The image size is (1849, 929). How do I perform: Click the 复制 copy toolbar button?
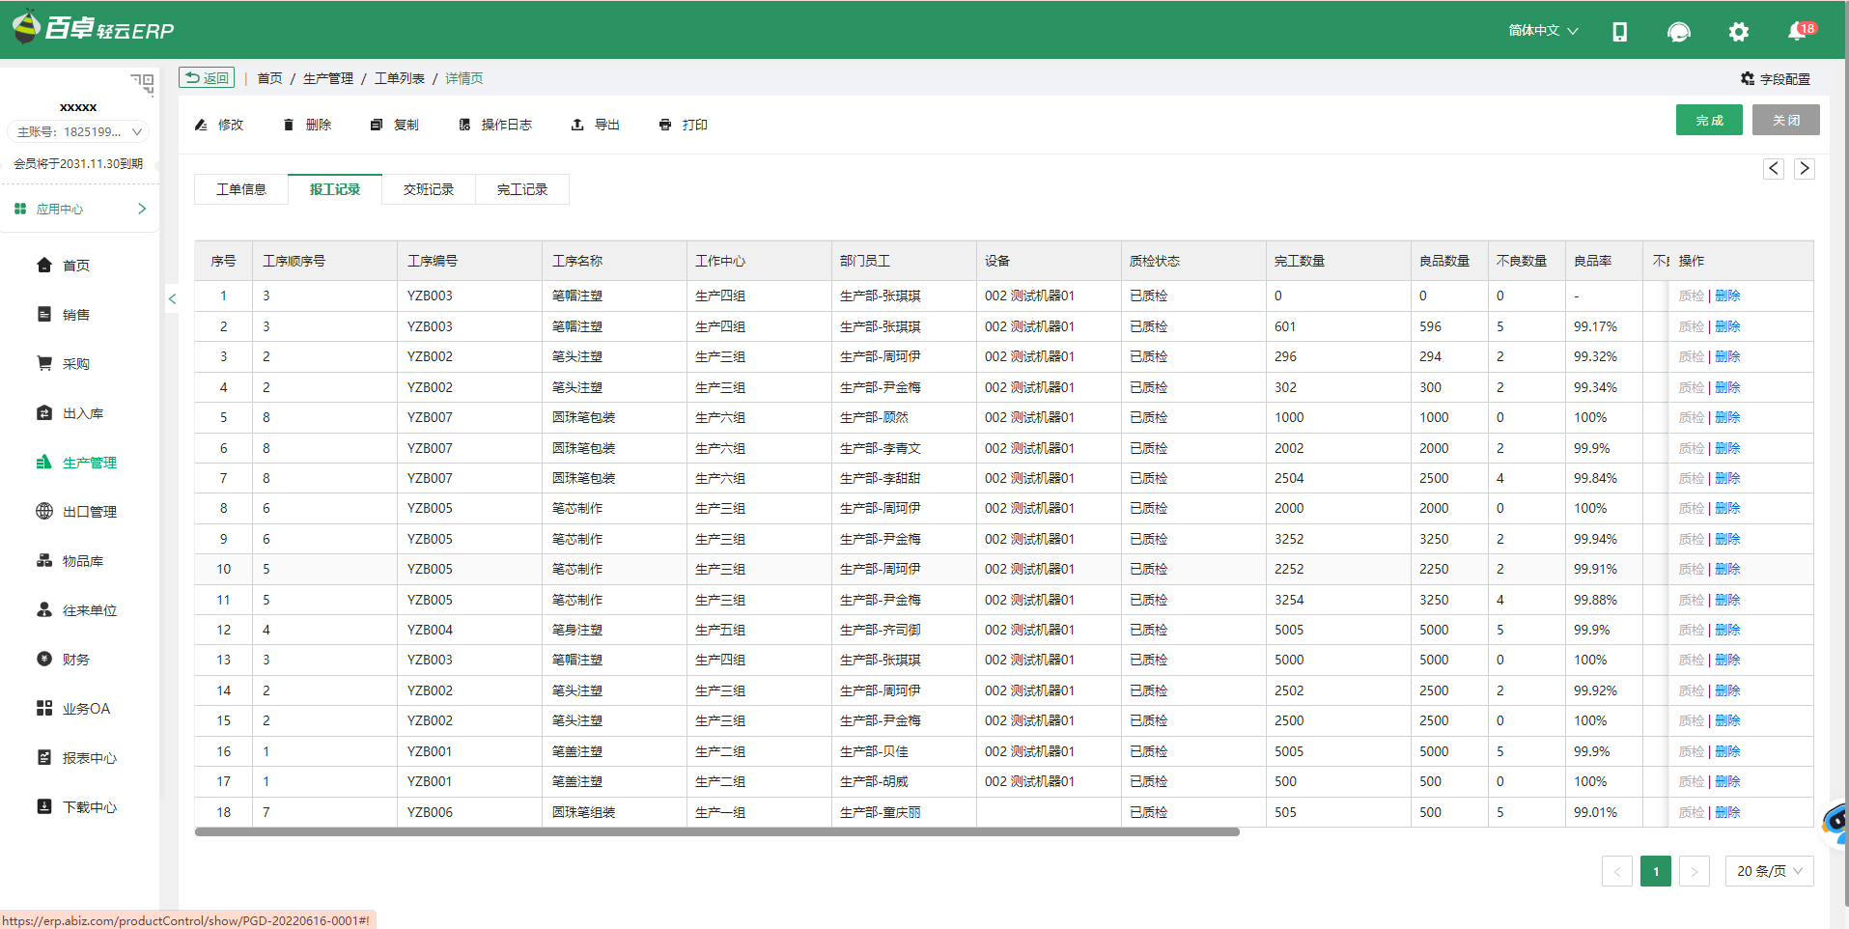[x=395, y=125]
